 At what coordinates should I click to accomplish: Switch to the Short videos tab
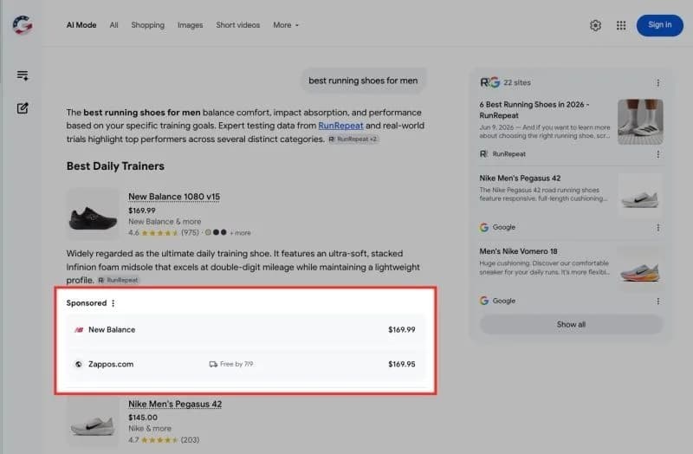[237, 25]
